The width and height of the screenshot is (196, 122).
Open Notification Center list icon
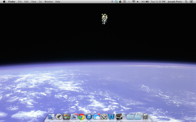click(x=191, y=2)
